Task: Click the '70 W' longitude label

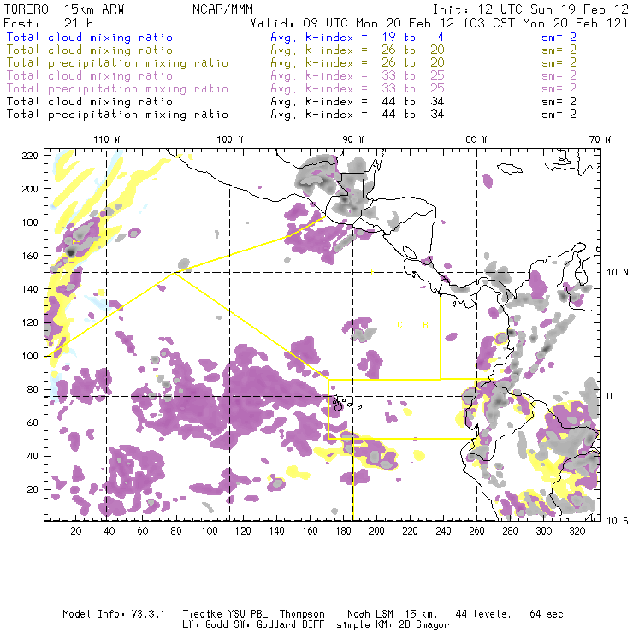Action: (600, 139)
